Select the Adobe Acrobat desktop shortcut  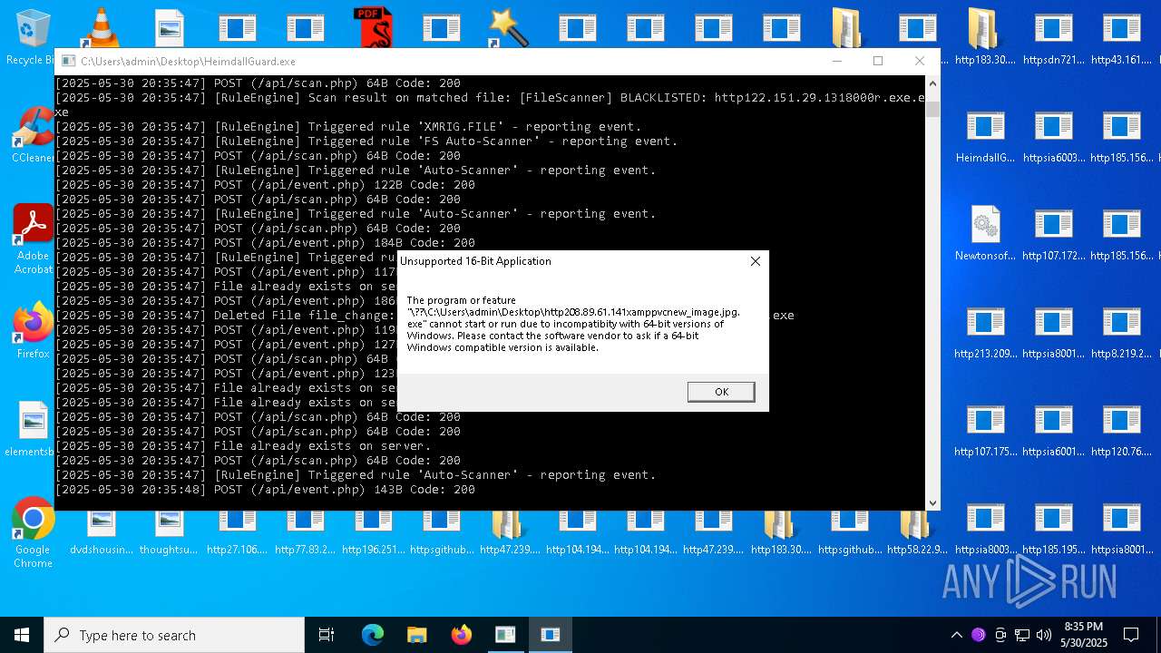tap(33, 239)
